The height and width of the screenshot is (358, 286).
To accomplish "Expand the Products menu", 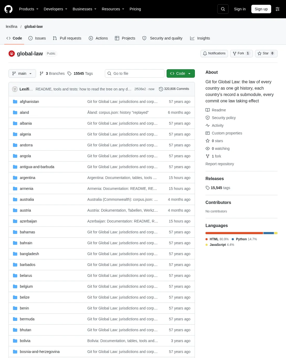I will point(29,9).
